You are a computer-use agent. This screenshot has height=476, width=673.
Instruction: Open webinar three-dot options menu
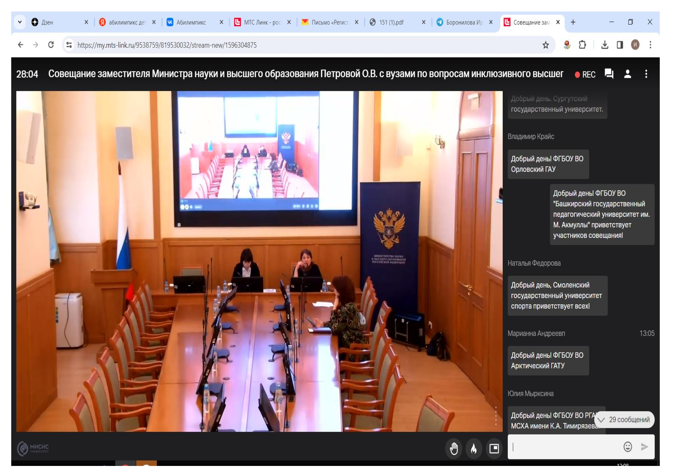click(x=646, y=74)
